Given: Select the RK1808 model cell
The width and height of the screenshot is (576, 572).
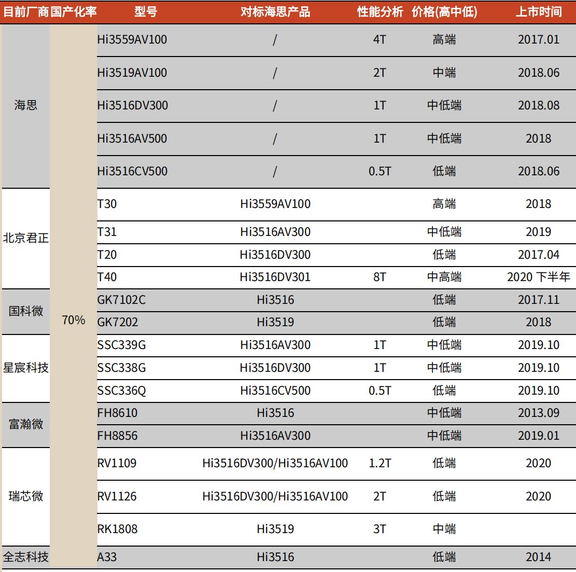Looking at the screenshot, I should coord(117,529).
